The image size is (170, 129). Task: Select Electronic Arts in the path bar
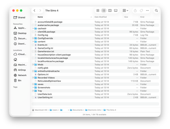click(94, 110)
